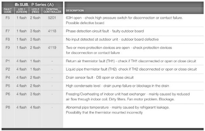
Task: Click central controller code 5201
Action: tap(52, 18)
